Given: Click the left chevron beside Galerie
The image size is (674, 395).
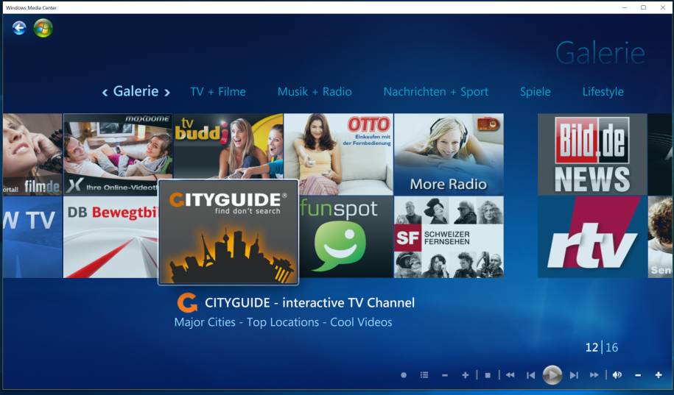Looking at the screenshot, I should coord(105,92).
